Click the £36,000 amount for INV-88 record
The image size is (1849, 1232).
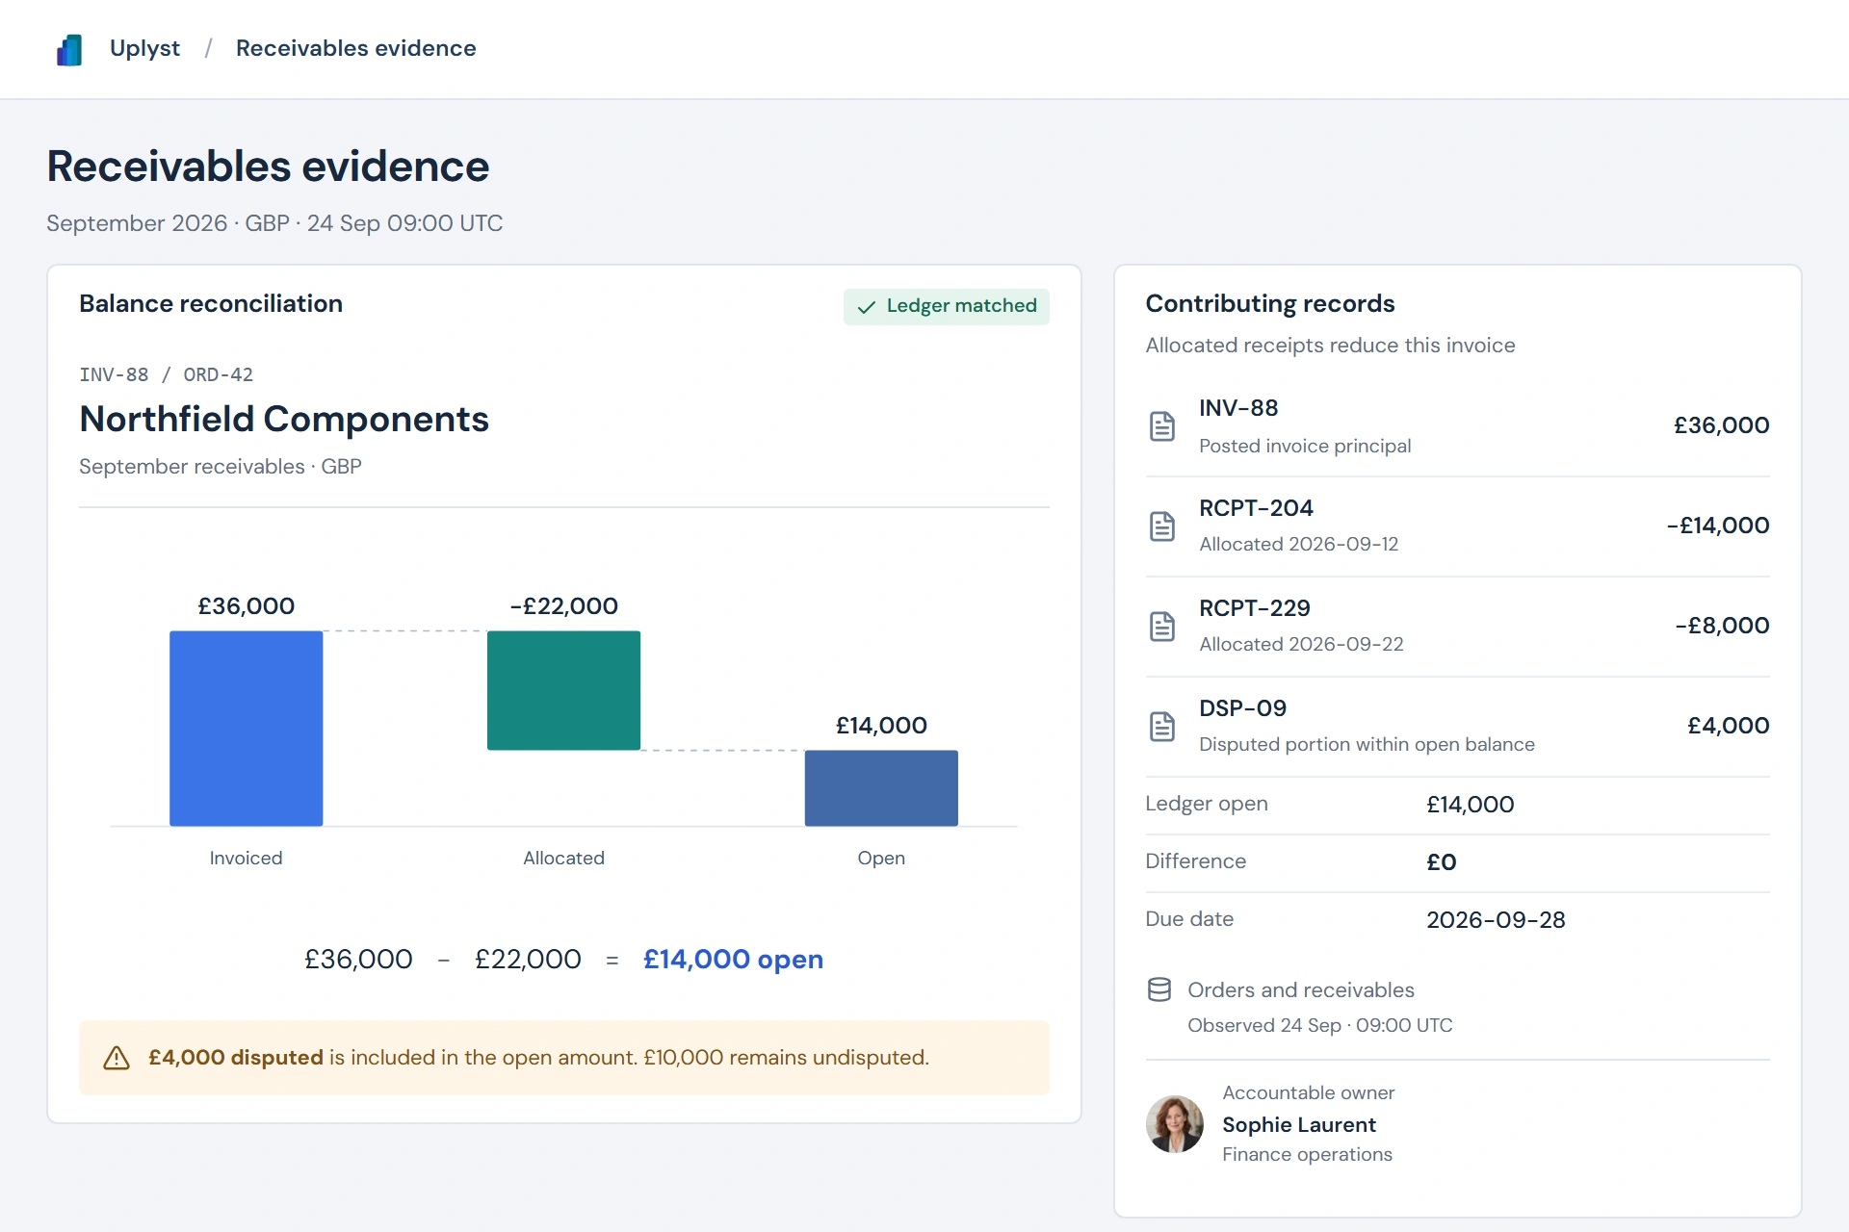coord(1721,425)
